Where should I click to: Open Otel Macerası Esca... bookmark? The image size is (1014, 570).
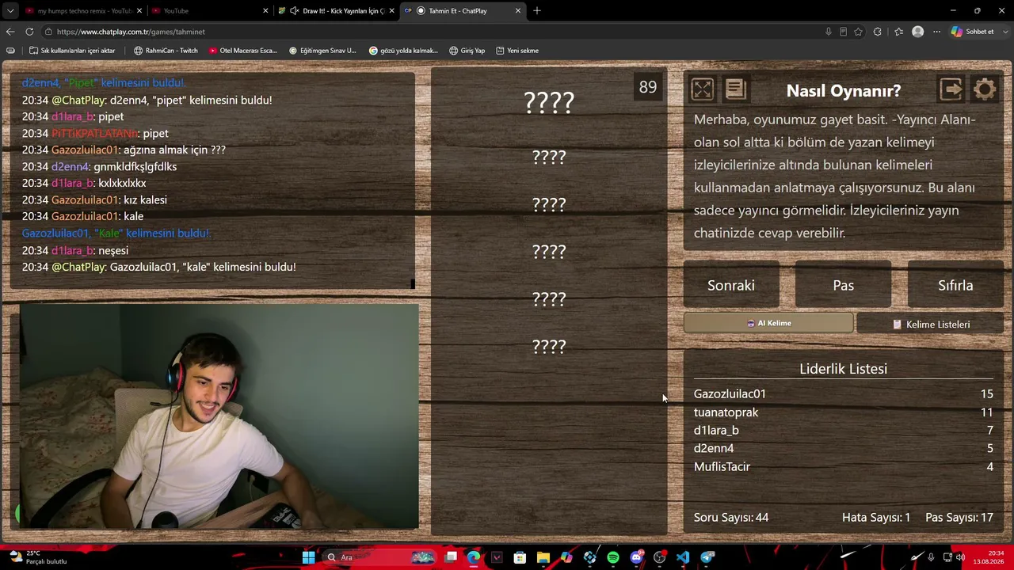tap(242, 51)
